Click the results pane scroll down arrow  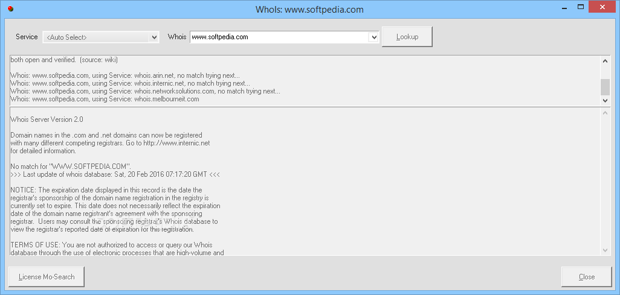[x=605, y=250]
